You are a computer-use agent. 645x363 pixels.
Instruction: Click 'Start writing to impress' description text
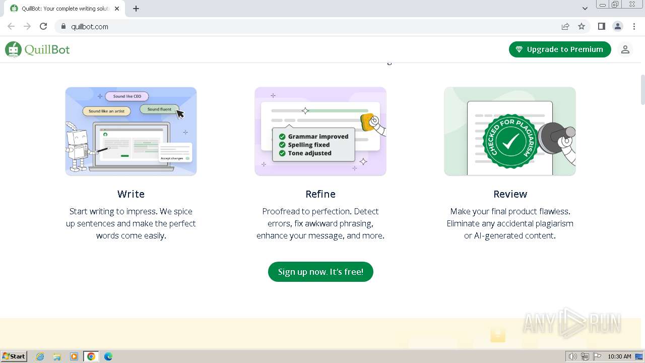click(131, 223)
